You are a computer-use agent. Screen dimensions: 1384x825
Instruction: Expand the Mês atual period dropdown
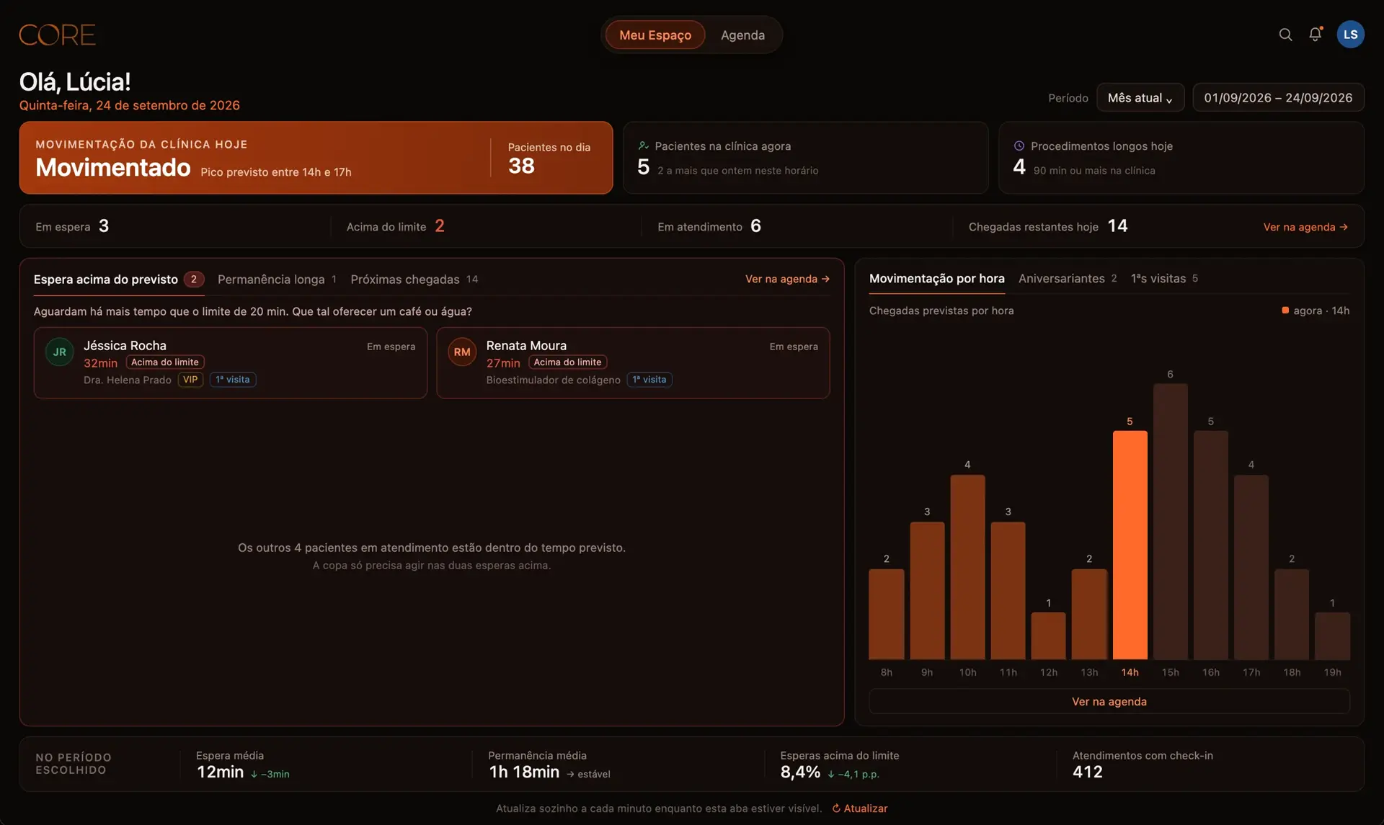click(1140, 98)
